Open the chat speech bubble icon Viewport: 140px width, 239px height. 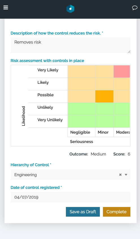[135, 8]
